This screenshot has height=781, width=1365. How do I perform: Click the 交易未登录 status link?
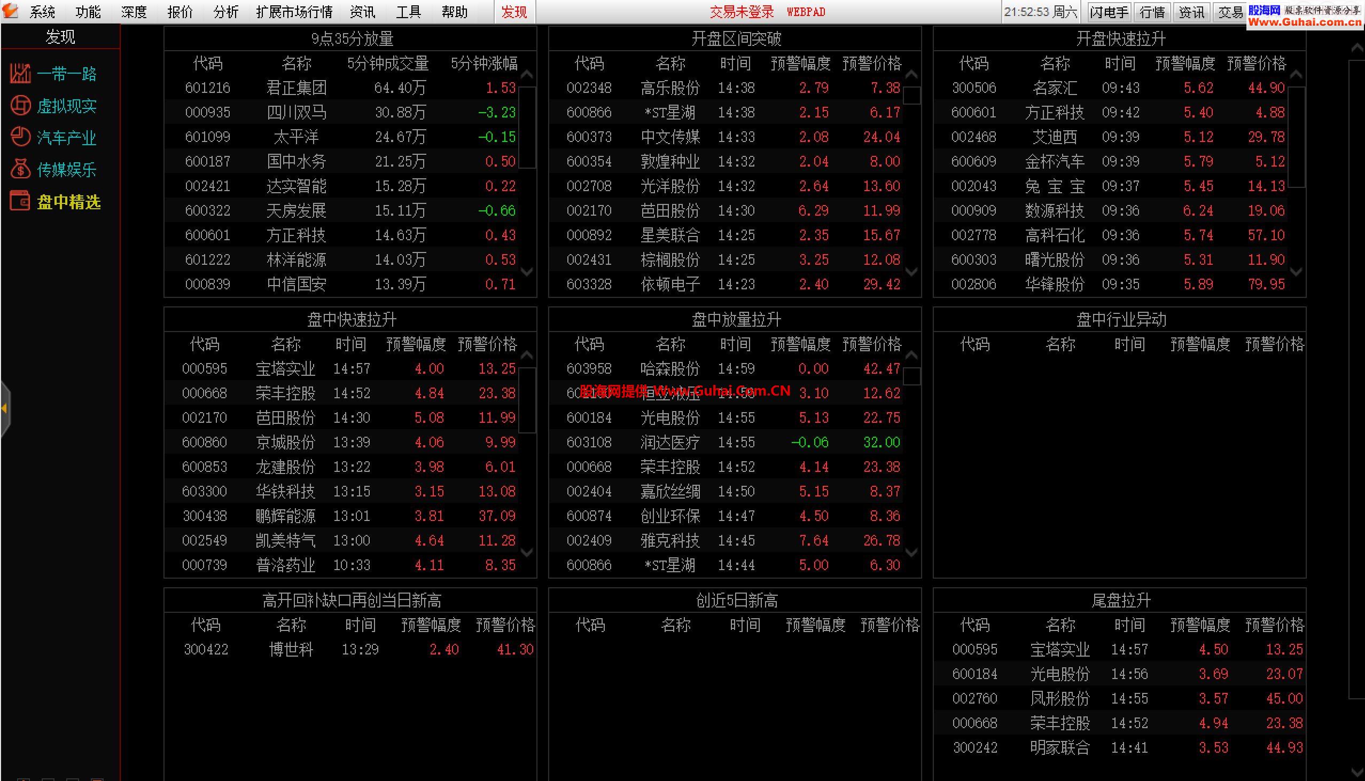pyautogui.click(x=742, y=12)
